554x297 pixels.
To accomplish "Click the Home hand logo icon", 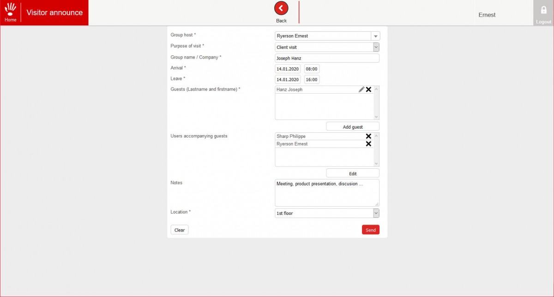I will (x=10, y=9).
